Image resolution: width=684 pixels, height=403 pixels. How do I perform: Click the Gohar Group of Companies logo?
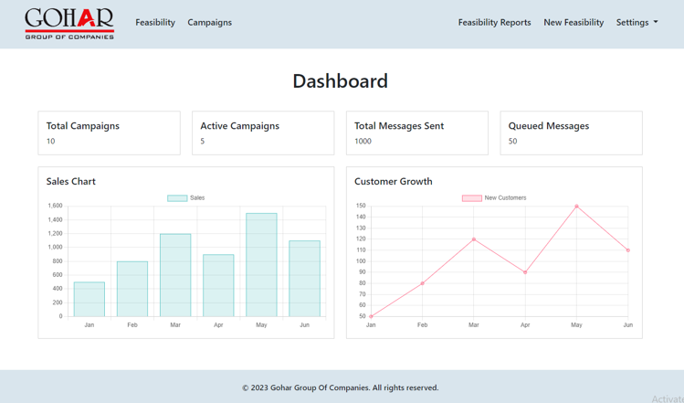click(x=69, y=23)
